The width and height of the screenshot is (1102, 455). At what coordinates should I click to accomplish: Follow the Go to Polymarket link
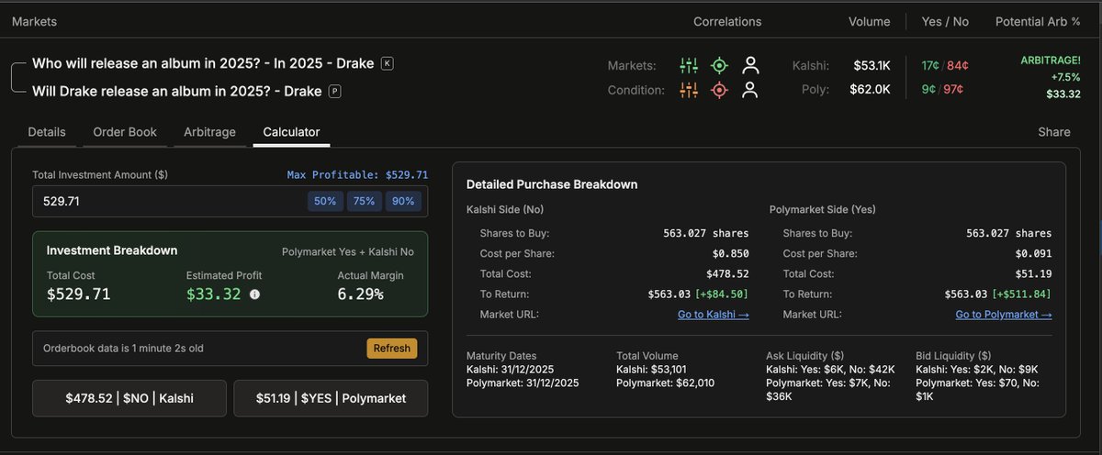point(1004,315)
